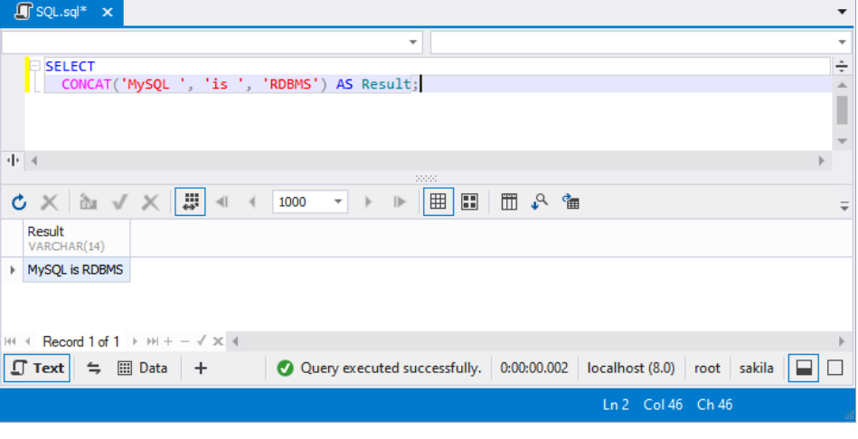This screenshot has height=439, width=858.
Task: Open the 1000 page size dropdown
Action: coord(338,201)
